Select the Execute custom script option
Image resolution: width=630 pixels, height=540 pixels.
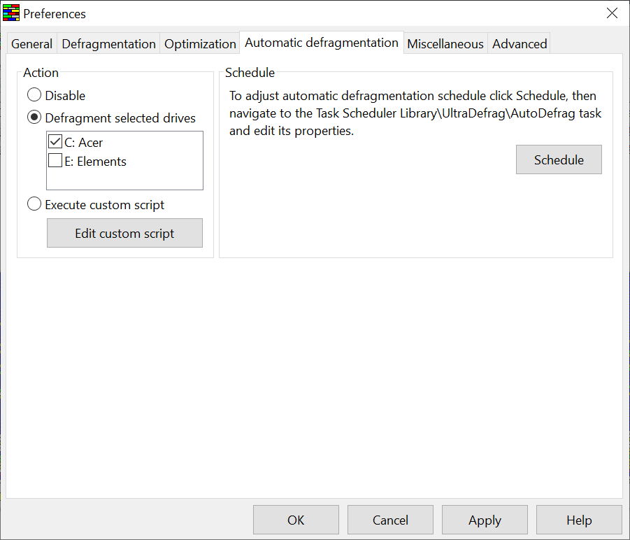click(x=34, y=205)
